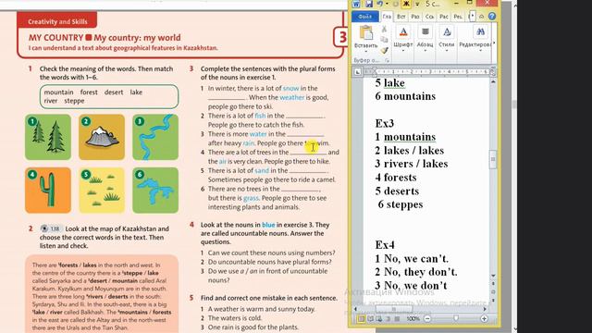Screen dimensions: 592x333
Task: Switch to the Рас (Рассылки) ribbon tab
Action: (x=444, y=17)
